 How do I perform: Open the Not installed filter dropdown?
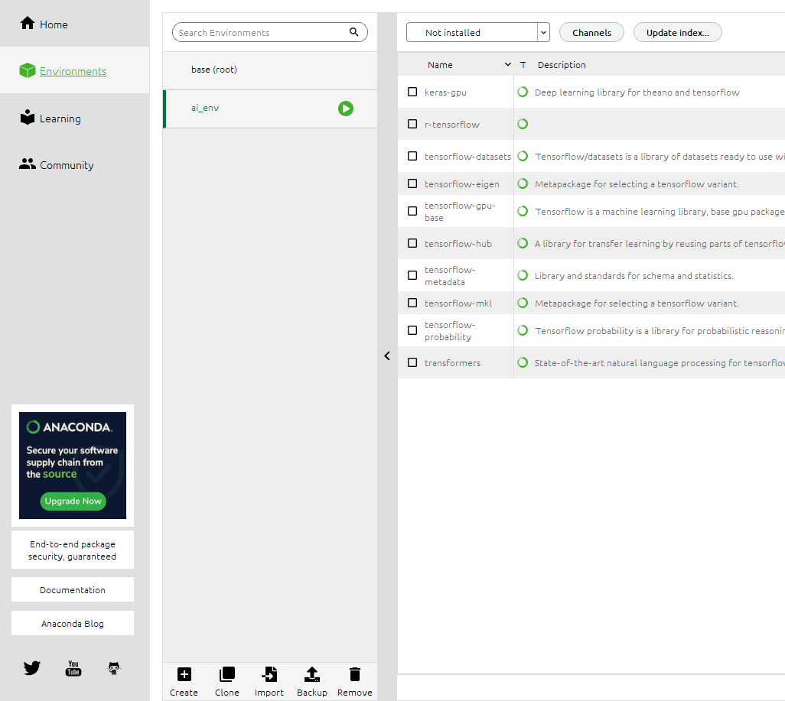pyautogui.click(x=477, y=33)
